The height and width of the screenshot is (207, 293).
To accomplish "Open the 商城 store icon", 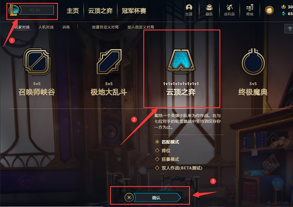I will coord(250,10).
